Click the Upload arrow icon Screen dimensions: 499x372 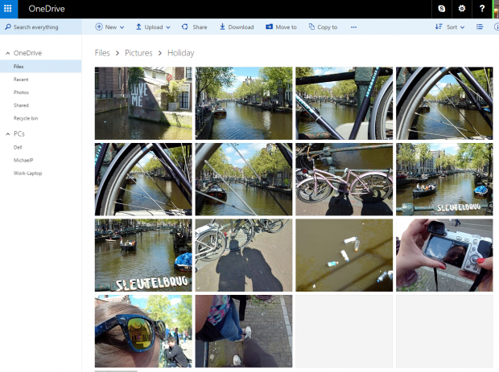pos(138,27)
